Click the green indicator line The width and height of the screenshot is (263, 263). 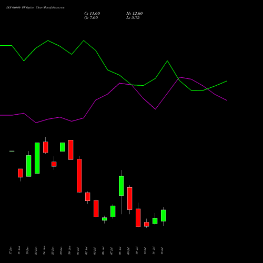108,70
